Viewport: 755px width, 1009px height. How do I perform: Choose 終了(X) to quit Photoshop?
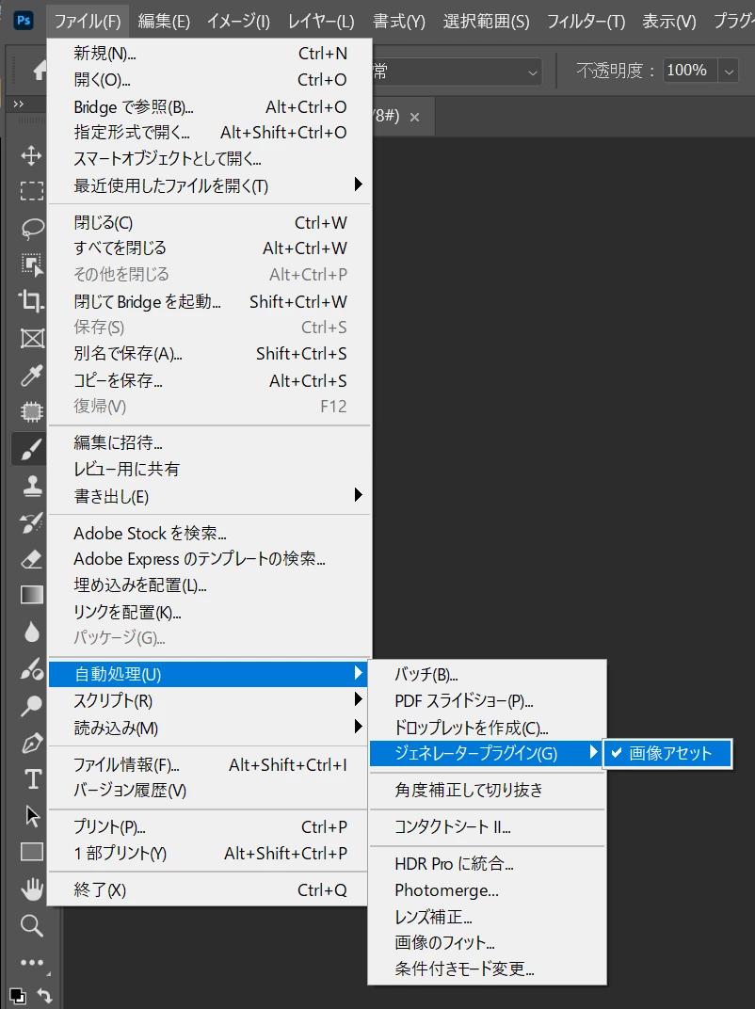210,889
